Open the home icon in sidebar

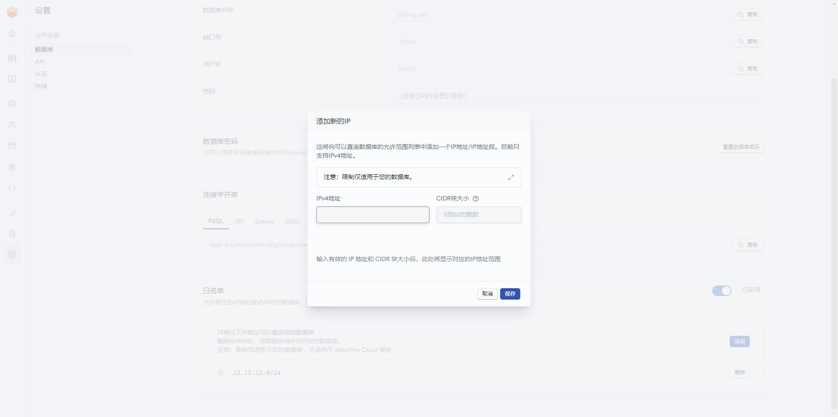click(12, 33)
